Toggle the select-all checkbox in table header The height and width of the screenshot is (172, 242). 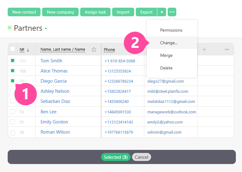click(x=13, y=49)
